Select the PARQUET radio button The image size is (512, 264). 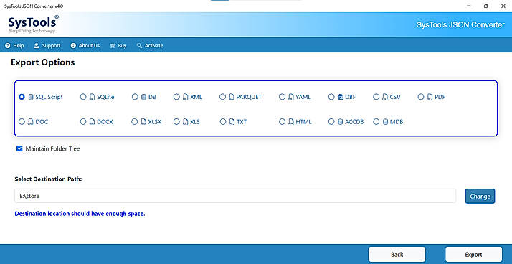click(x=223, y=97)
